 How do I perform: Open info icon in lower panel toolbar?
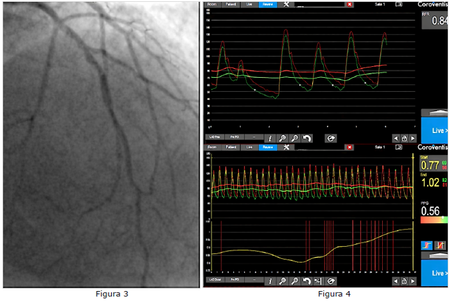[x=269, y=281]
